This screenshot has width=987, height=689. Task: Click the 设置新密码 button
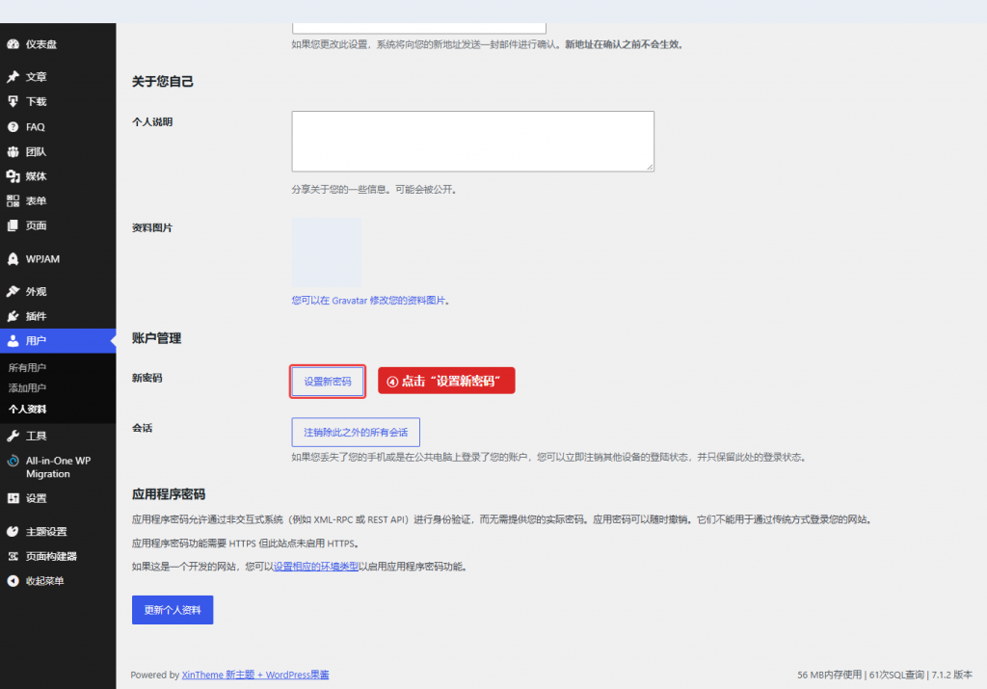[328, 382]
